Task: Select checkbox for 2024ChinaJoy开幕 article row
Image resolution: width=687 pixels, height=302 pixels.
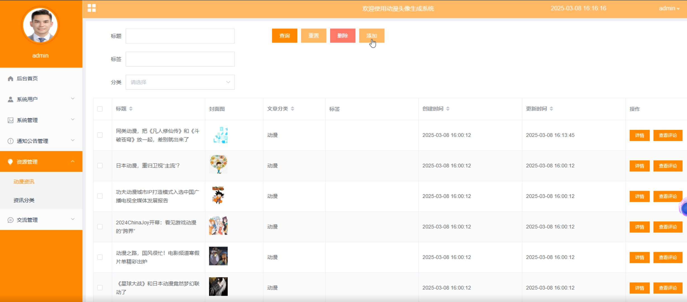Action: [100, 227]
